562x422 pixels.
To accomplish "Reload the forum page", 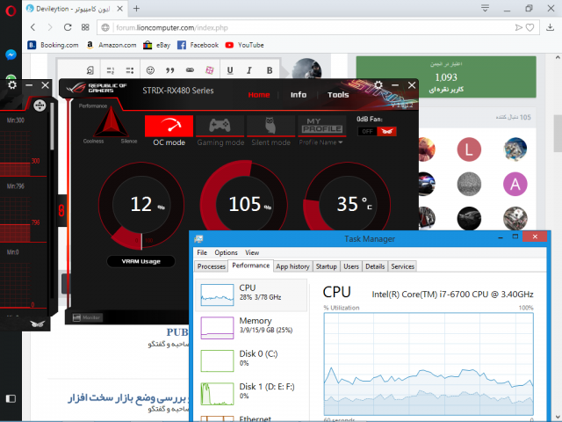I will (68, 27).
